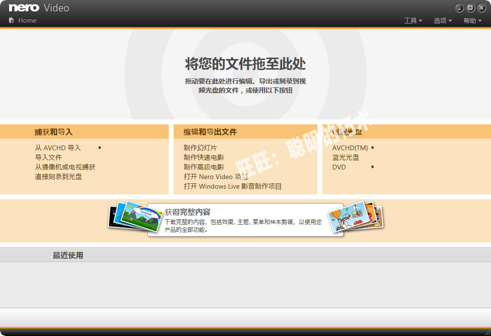Click the Home house icon
491x336 pixels.
point(12,20)
